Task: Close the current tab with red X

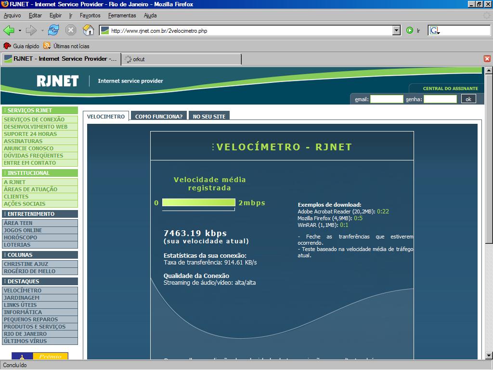Action: (487, 59)
